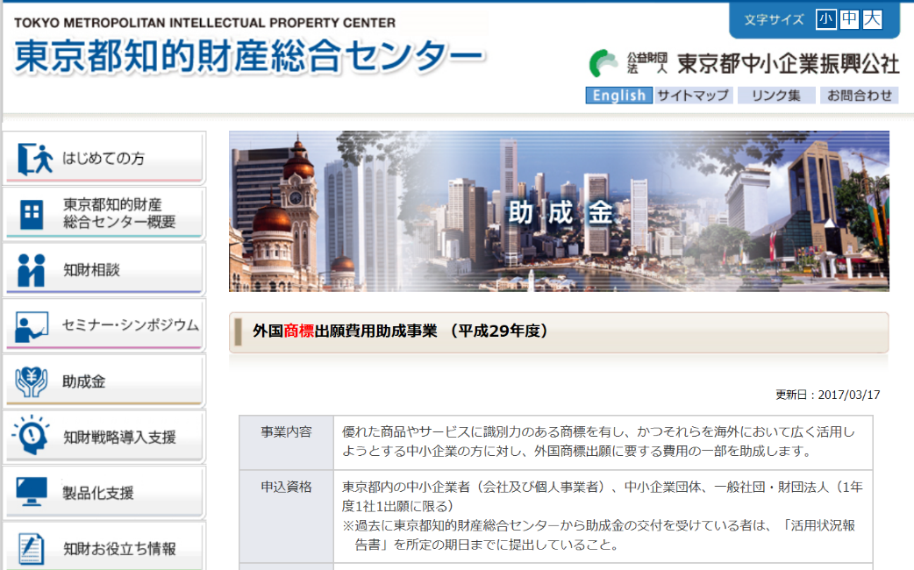Viewport: 914px width, 570px height.
Task: Open the サイトマップ page
Action: [x=693, y=96]
